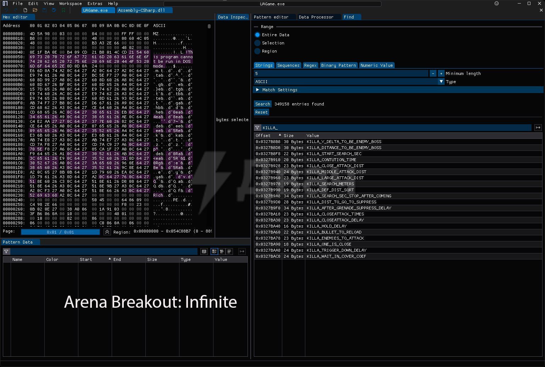Click the page slider showing 0x01 / 0x01
The width and height of the screenshot is (545, 367).
click(60, 232)
